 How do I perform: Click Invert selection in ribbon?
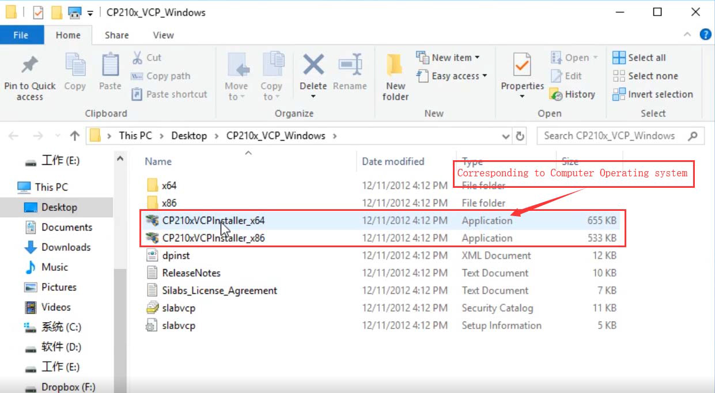(x=653, y=94)
